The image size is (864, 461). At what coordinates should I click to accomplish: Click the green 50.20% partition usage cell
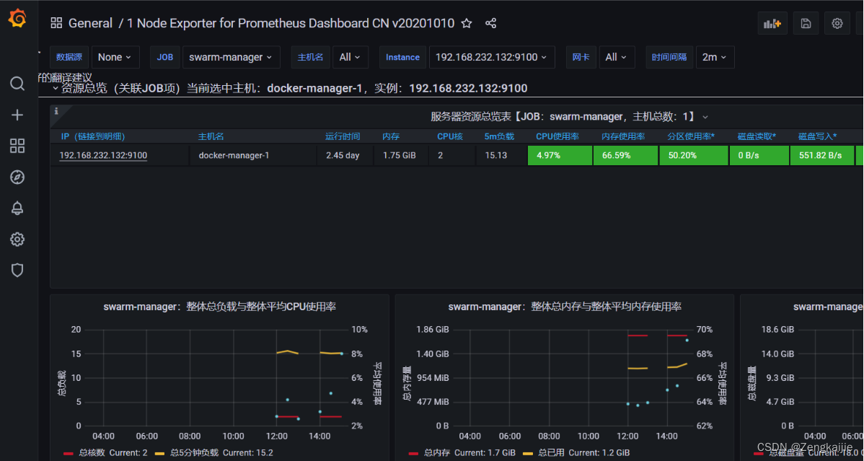[x=694, y=156]
